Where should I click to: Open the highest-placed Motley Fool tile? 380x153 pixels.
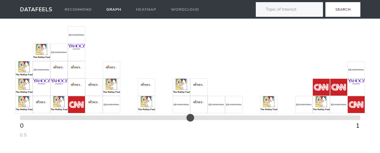[41, 52]
